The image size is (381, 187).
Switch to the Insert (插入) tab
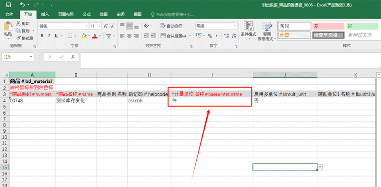coord(45,14)
